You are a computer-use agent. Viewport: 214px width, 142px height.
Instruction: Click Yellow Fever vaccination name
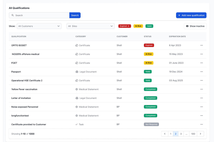24,89
